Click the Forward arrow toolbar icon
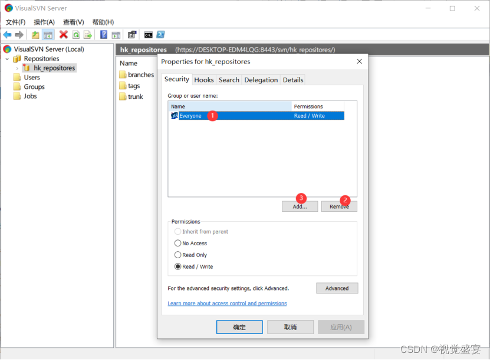490x360 pixels. click(x=19, y=35)
